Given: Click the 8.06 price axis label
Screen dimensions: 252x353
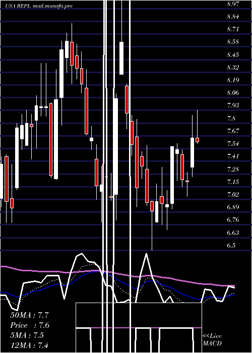Looking at the screenshot, I should 233,92.
